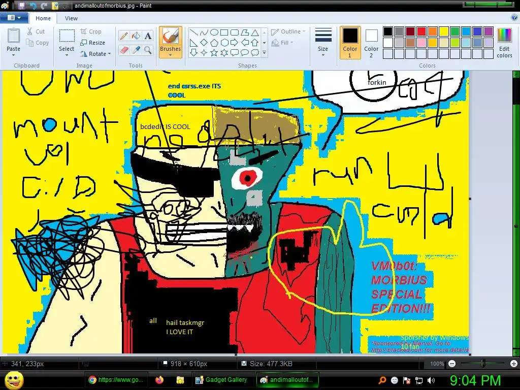Select the Text tool
This screenshot has height=390, width=520.
[148, 36]
